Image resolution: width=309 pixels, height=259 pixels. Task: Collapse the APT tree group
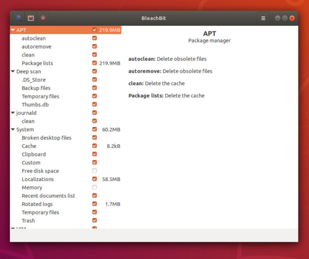pos(13,30)
